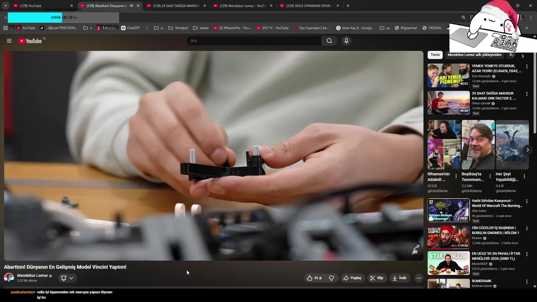Create a clip with Klip button
The height and width of the screenshot is (302, 537).
(x=376, y=278)
